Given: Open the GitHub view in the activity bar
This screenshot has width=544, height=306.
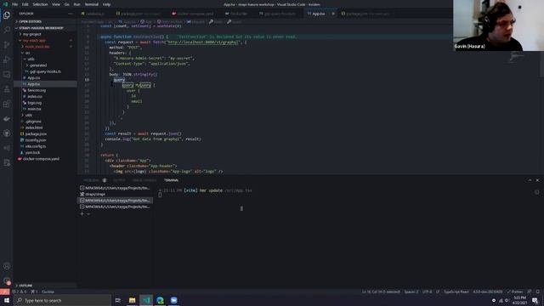Looking at the screenshot, I should [x=7, y=133].
